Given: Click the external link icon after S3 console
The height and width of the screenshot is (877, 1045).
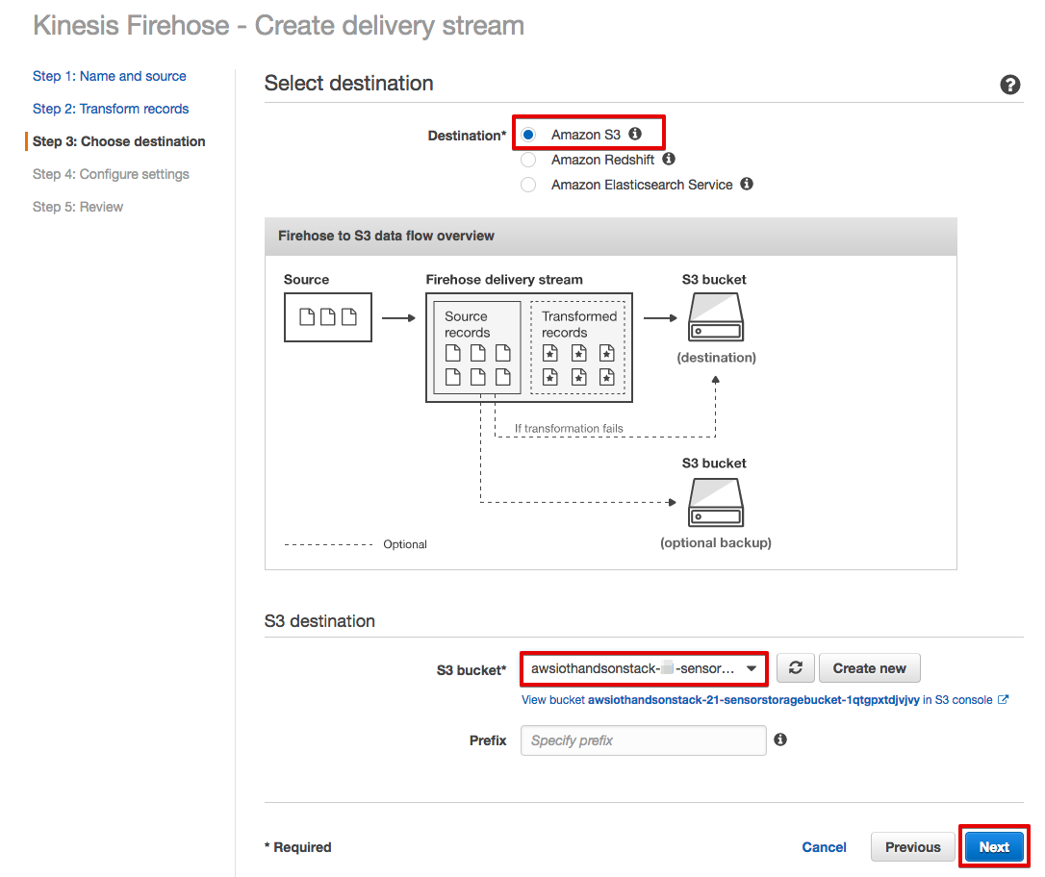Looking at the screenshot, I should (1003, 699).
